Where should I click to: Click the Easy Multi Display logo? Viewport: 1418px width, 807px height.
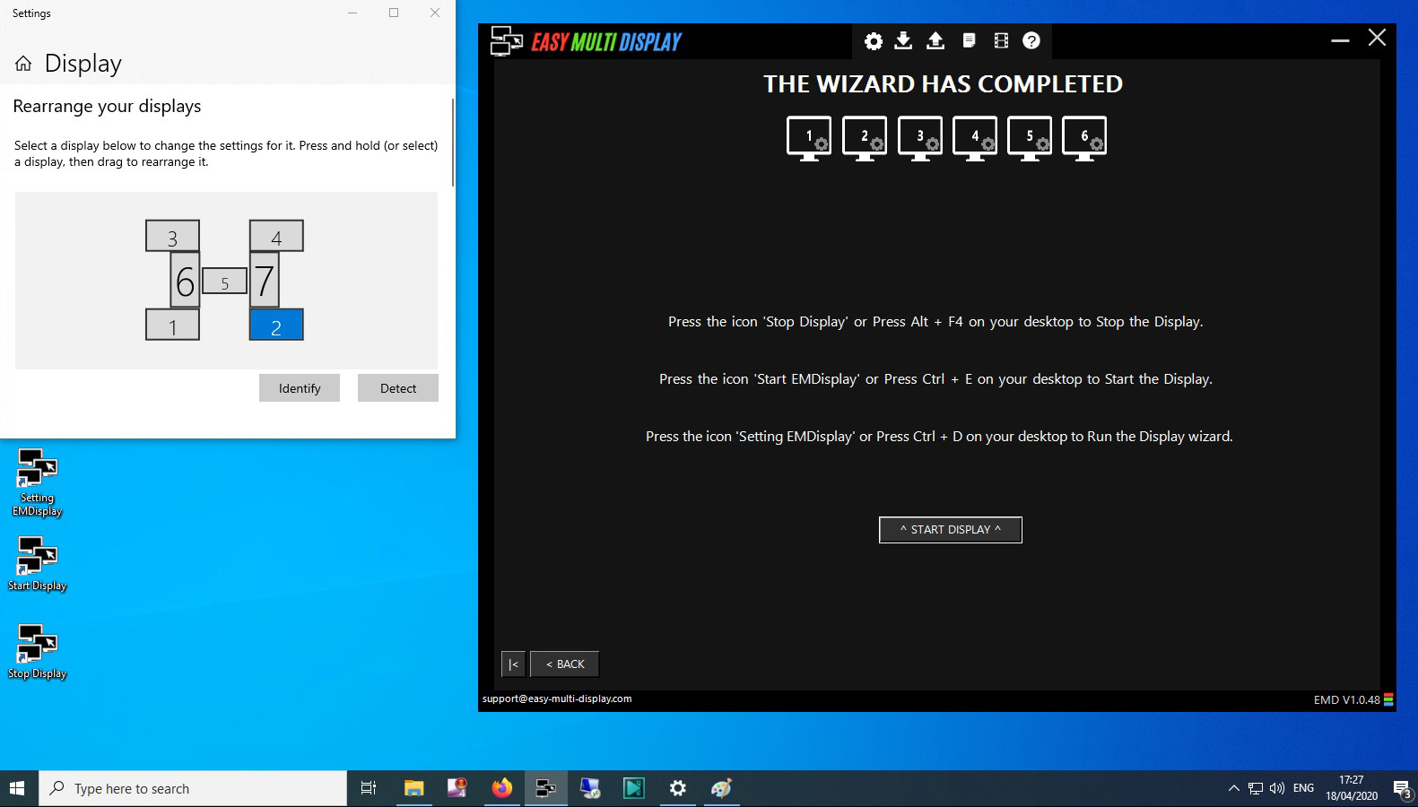(x=587, y=41)
